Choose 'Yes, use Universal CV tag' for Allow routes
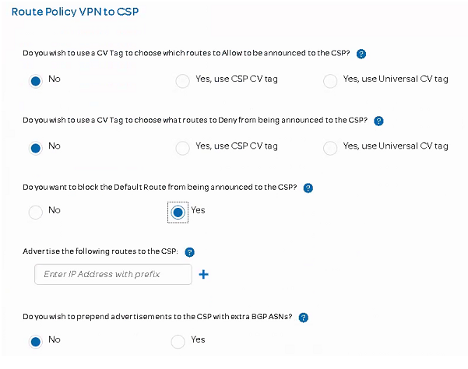 (x=330, y=81)
